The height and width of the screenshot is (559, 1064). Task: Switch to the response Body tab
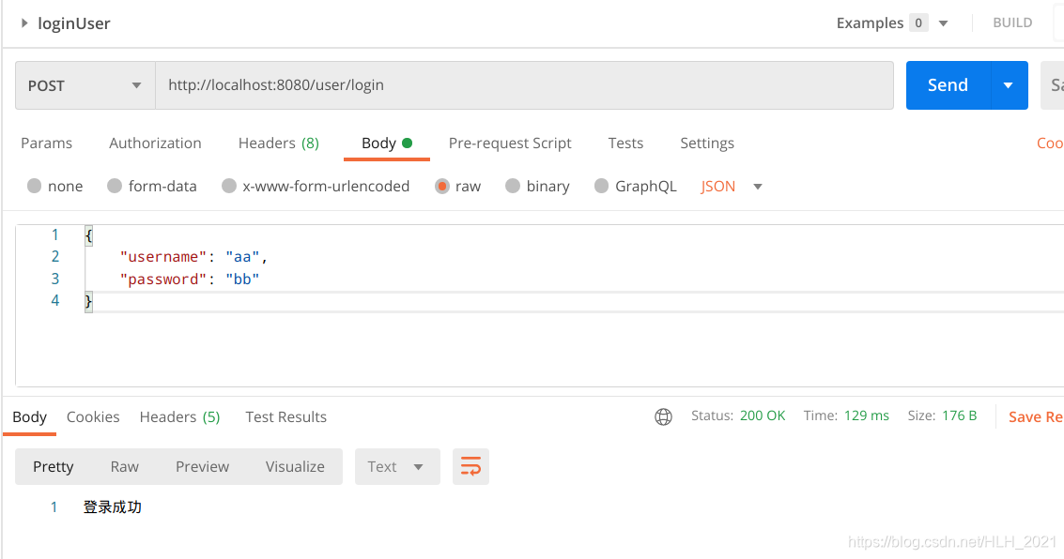pyautogui.click(x=30, y=416)
